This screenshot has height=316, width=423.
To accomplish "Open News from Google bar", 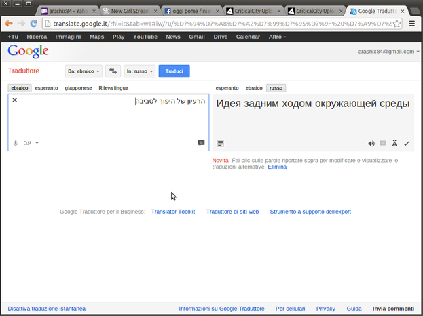I will coord(173,37).
